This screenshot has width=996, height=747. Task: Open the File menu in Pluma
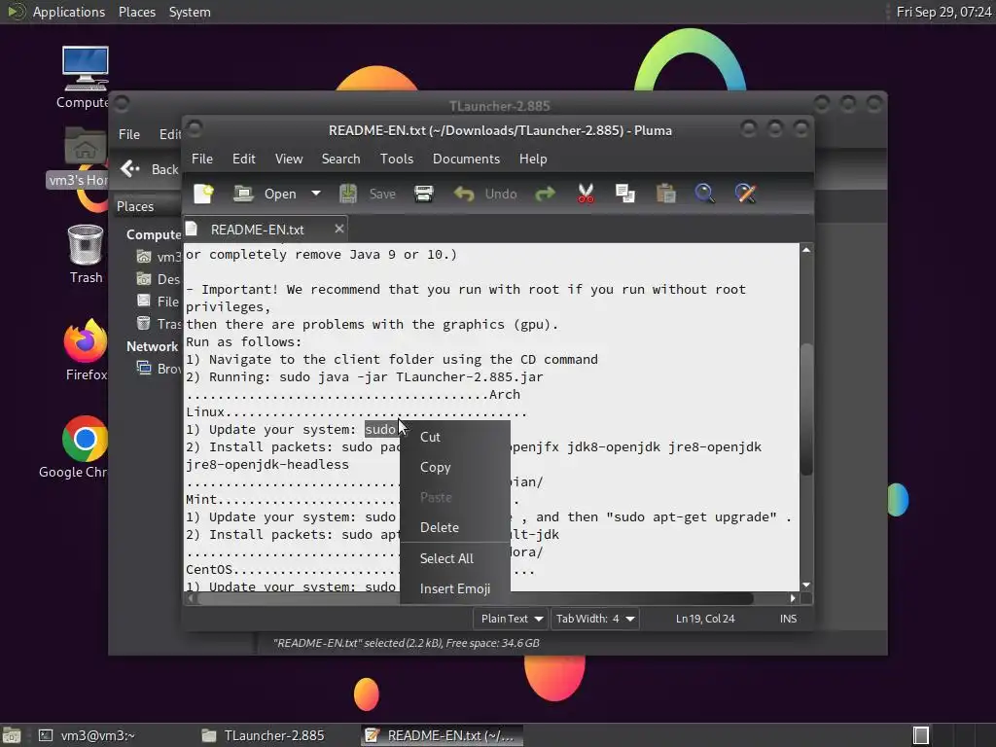[202, 159]
